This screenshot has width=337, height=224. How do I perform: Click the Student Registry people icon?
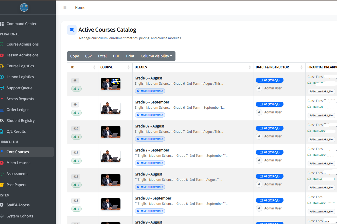pos(2,121)
